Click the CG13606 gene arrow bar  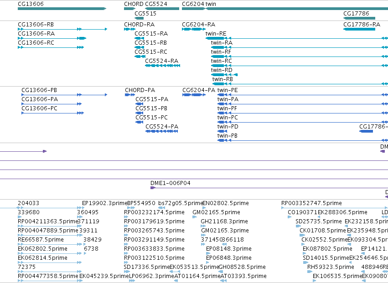point(62,9)
